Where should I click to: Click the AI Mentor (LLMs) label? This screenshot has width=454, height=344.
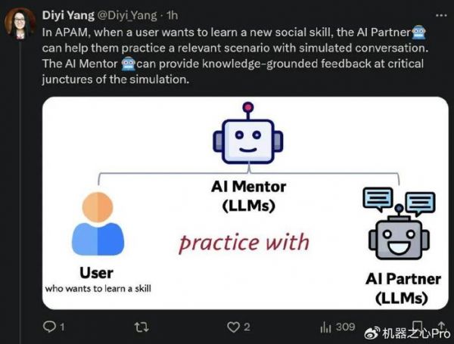tap(248, 196)
